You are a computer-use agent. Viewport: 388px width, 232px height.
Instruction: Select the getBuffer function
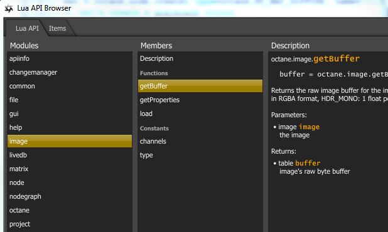click(200, 86)
